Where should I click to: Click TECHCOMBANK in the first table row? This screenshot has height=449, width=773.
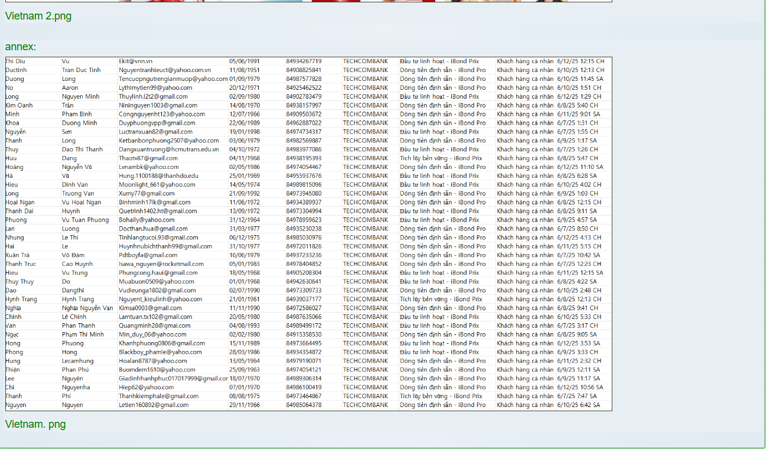(366, 61)
